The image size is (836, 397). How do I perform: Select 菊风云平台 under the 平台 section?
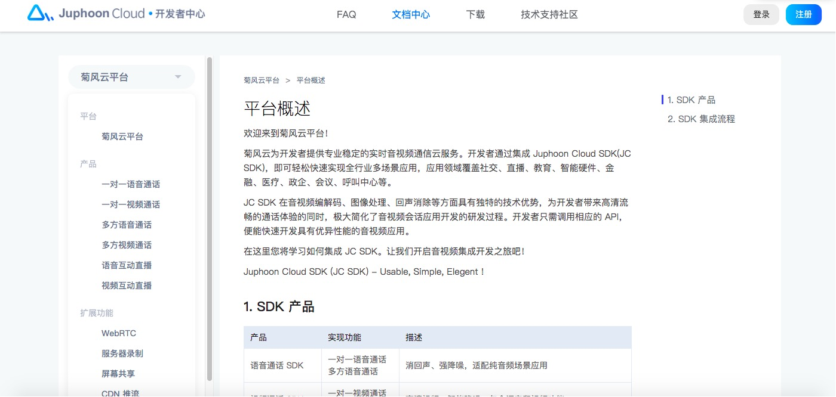click(122, 137)
